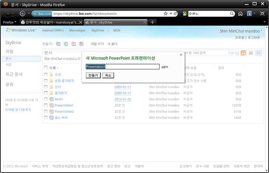Check the Presentation1 file checkbox
This screenshot has width=269, height=173.
coord(46,105)
